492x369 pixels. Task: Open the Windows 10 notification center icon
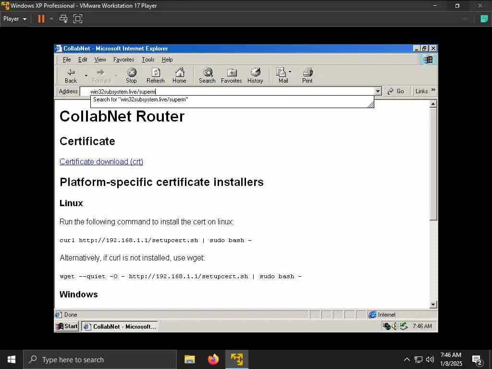coord(477,359)
